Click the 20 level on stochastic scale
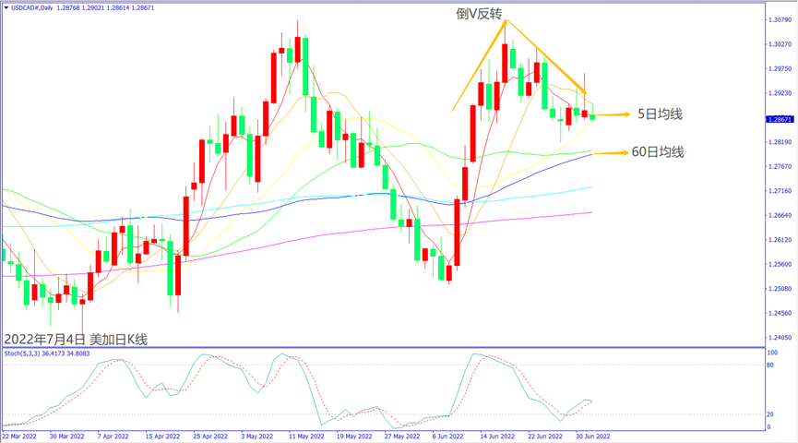This screenshot has width=798, height=443. (x=771, y=413)
